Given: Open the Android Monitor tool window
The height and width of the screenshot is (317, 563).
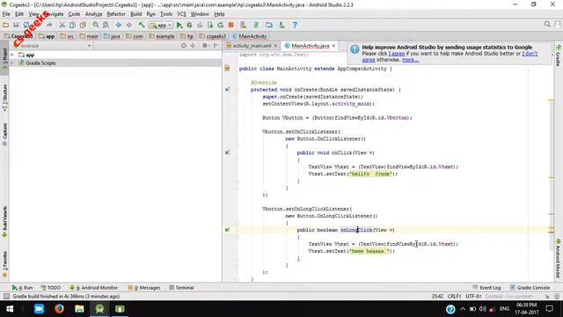Looking at the screenshot, I should [x=93, y=288].
